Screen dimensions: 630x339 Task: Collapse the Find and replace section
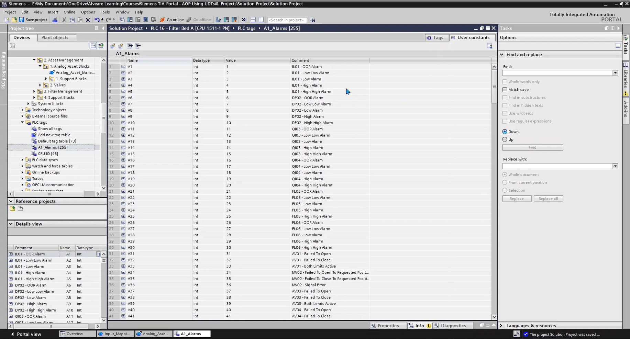(x=502, y=55)
